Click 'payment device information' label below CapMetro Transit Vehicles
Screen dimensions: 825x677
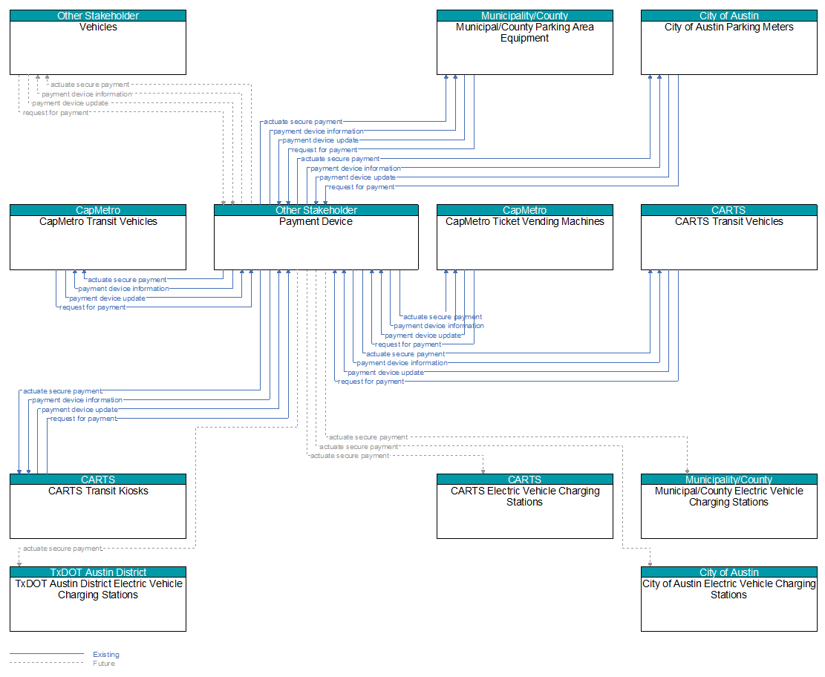(124, 289)
